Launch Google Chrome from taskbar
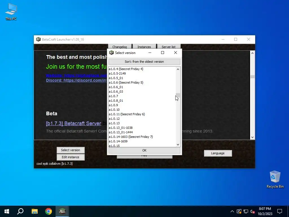 [49, 211]
